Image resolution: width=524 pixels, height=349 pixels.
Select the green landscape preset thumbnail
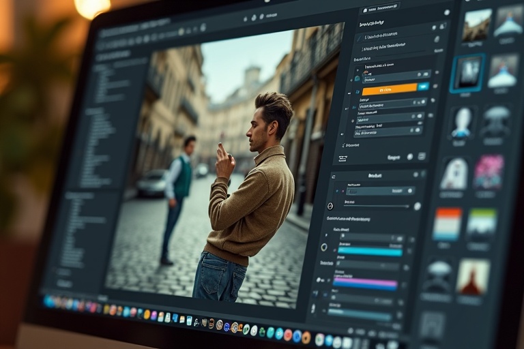(481, 225)
